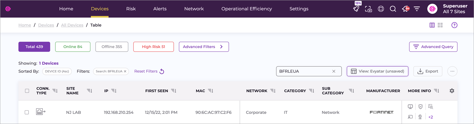Click the globe network icon in More Info
474x124 pixels.
(x=420, y=117)
